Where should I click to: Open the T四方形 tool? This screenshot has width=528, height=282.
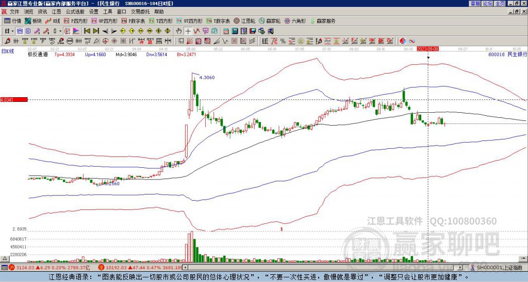(161, 21)
